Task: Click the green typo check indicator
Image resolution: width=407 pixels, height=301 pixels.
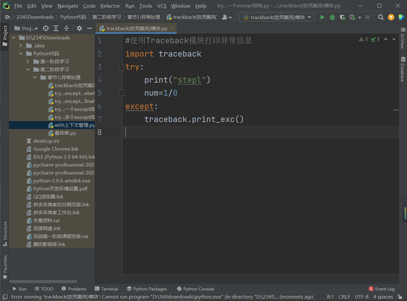Action: [x=375, y=39]
